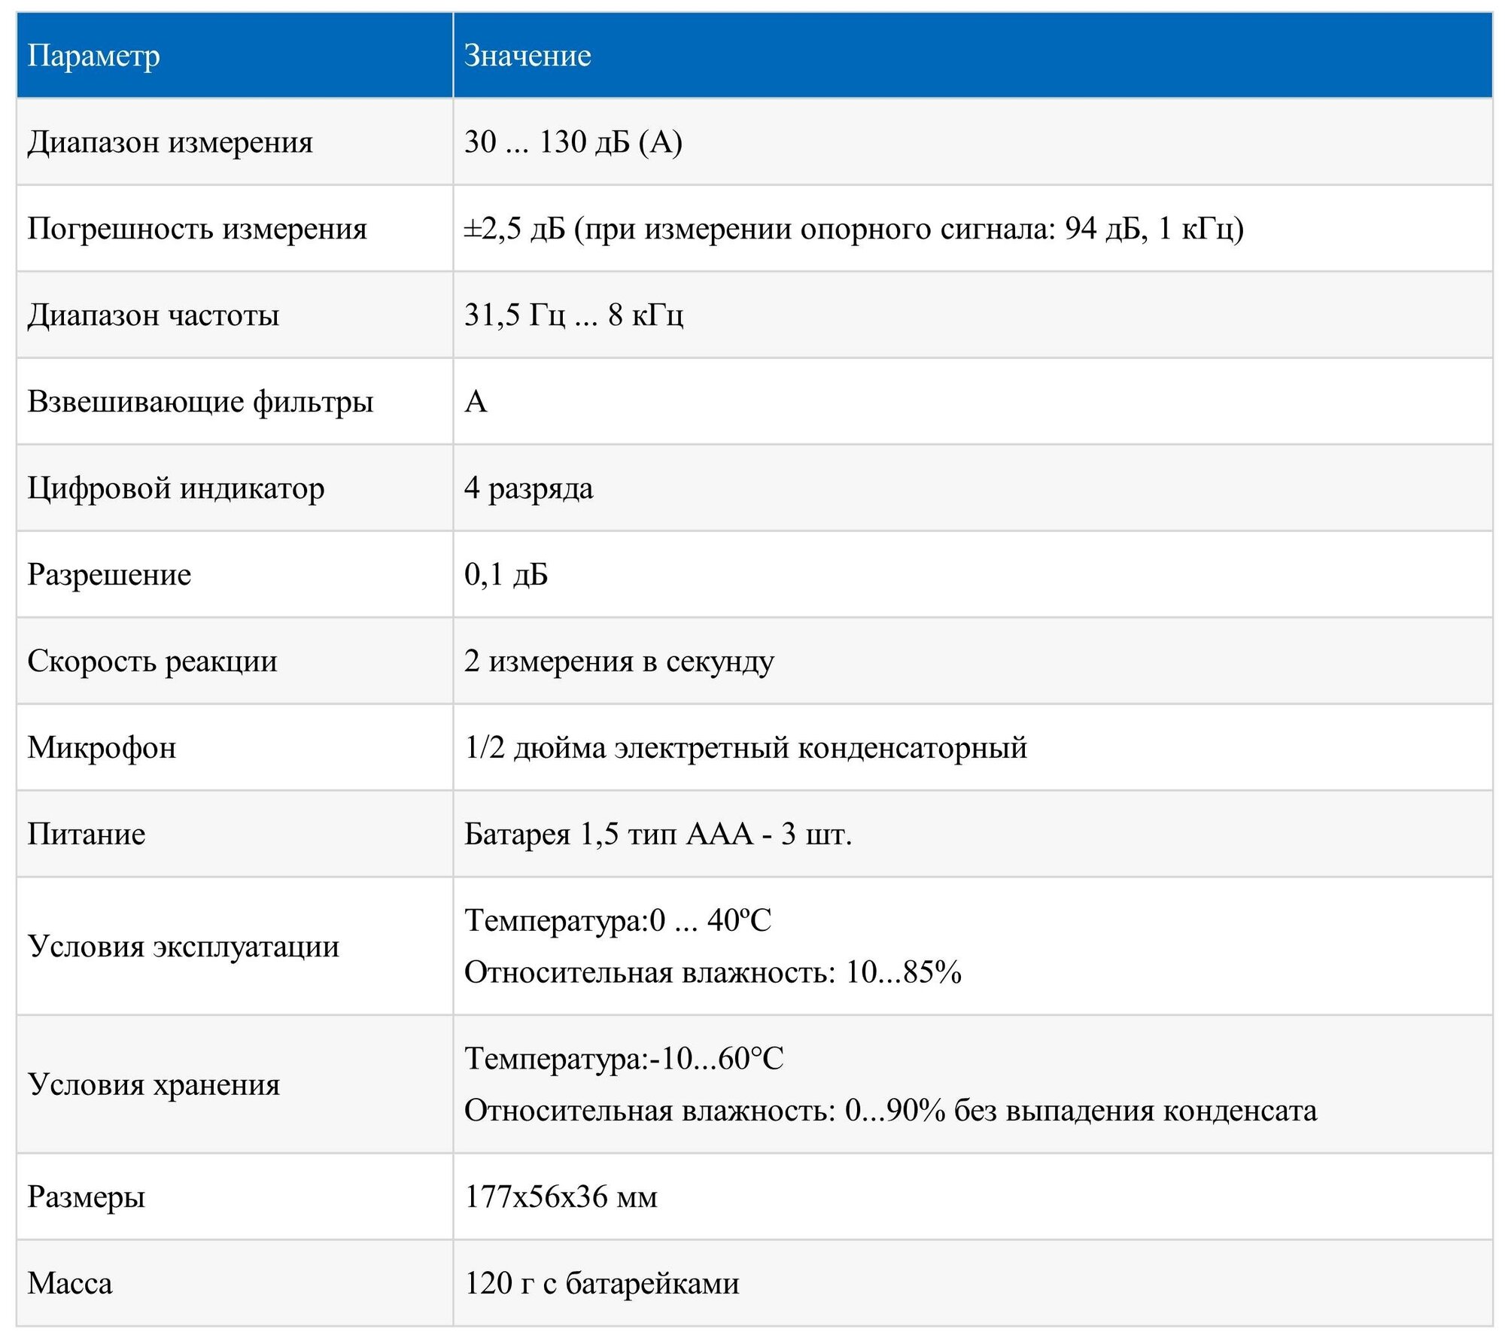Image resolution: width=1505 pixels, height=1335 pixels.
Task: Click 'Взвешивающие фильтры' parameter cell
Action: click(x=200, y=402)
